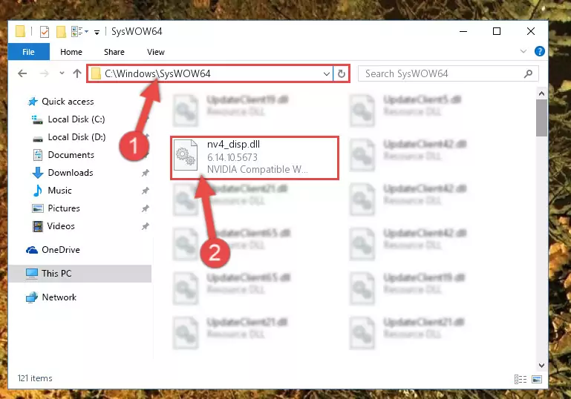Viewport: 571px width, 399px height.
Task: Open Local Disk (D:) in the sidebar
Action: pyautogui.click(x=76, y=137)
